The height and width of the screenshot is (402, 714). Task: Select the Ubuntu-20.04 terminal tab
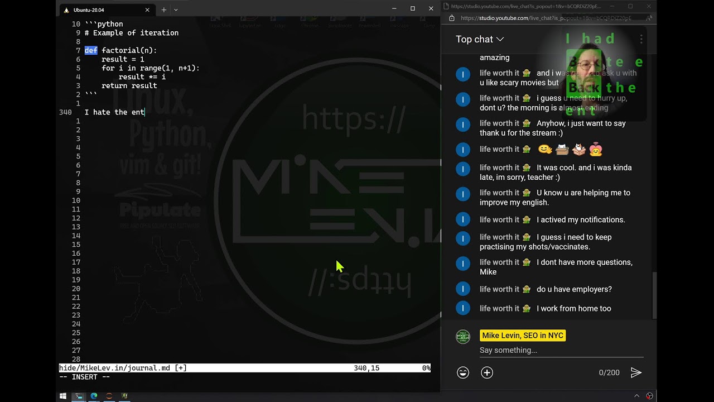pos(106,9)
